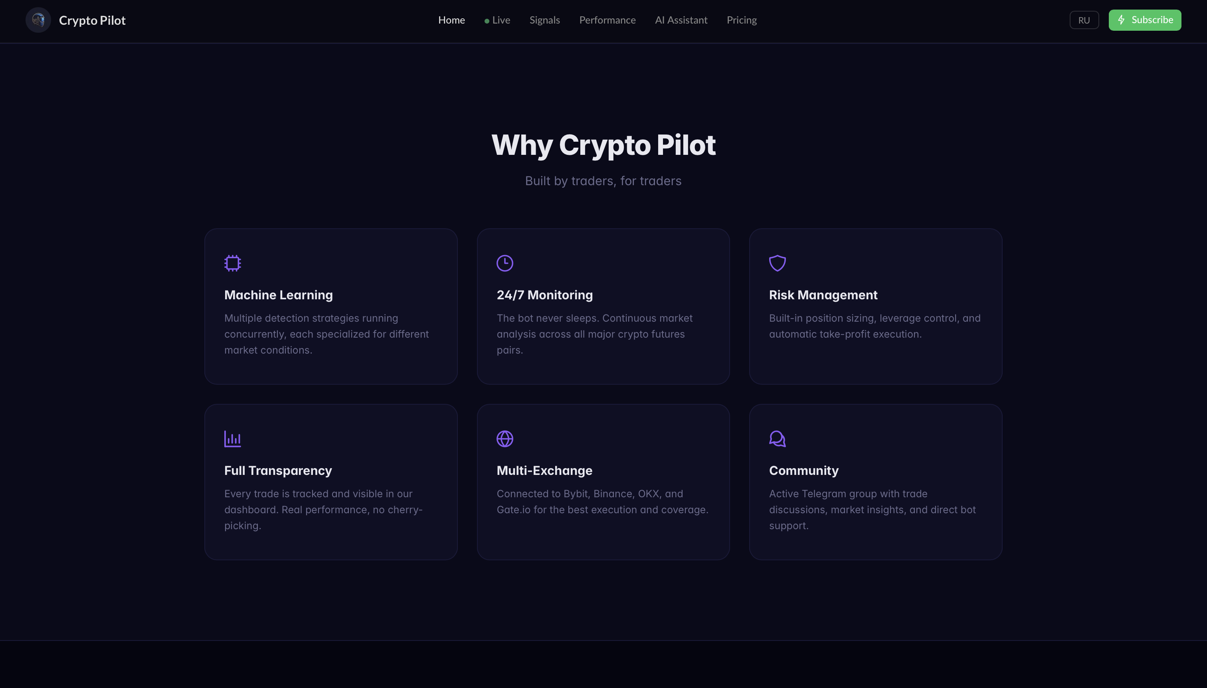Select the Multi-Exchange feature card

tap(603, 482)
